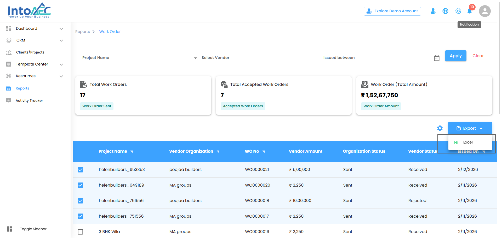Image resolution: width=502 pixels, height=238 pixels.
Task: Open Activity Tracker in sidebar
Action: (29, 100)
